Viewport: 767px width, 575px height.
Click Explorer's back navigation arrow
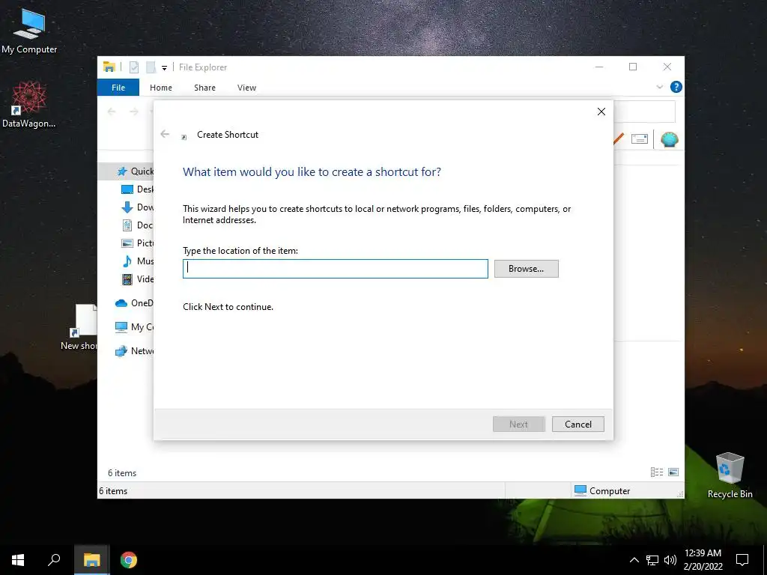click(112, 112)
